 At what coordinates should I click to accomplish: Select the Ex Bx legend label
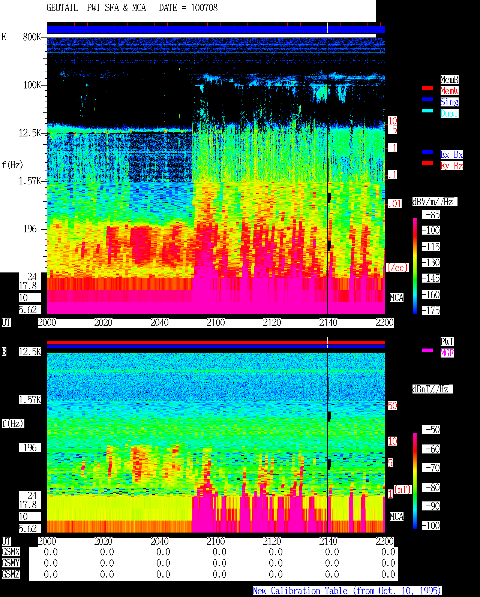(x=451, y=154)
